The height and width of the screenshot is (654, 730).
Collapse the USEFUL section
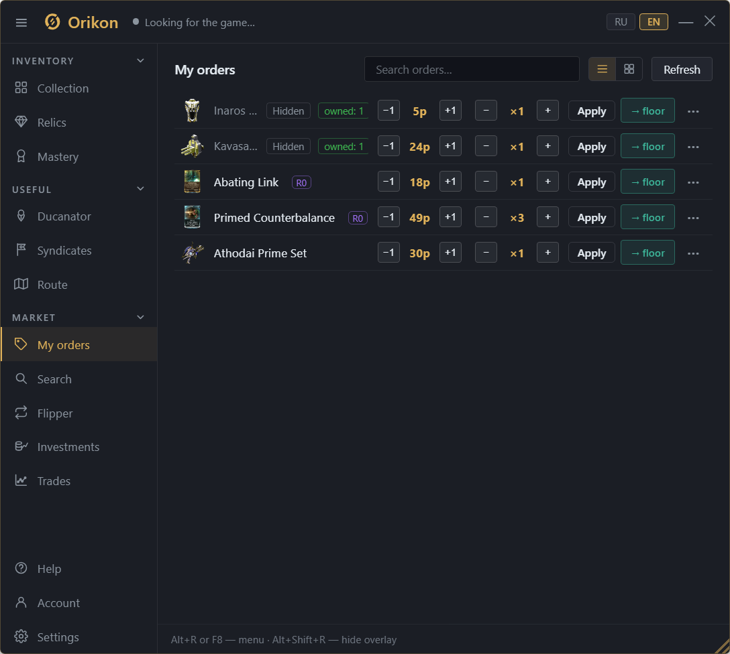point(141,189)
